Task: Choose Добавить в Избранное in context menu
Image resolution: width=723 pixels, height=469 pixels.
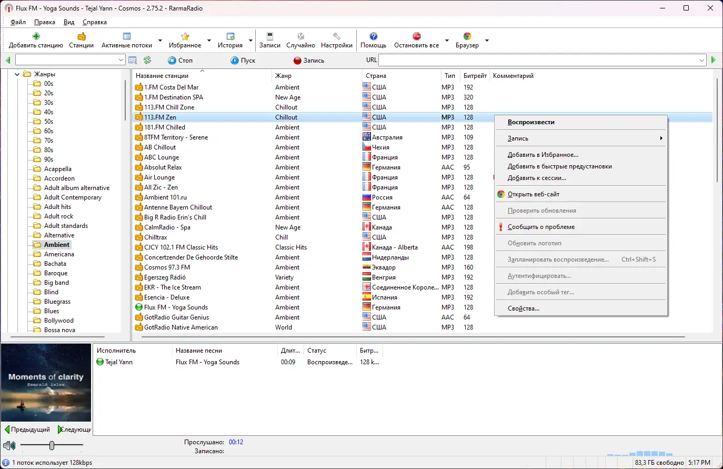Action: [x=581, y=155]
